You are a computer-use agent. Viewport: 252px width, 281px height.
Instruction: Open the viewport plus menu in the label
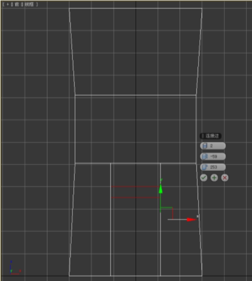coord(8,4)
